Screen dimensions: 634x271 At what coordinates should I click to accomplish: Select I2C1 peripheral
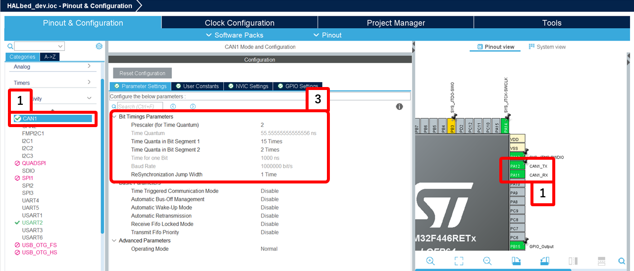point(27,141)
